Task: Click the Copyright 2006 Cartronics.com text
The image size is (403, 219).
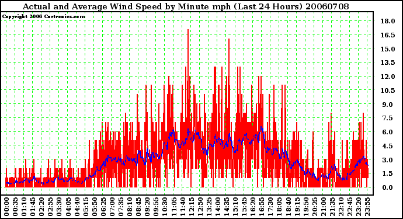Action: click(43, 17)
